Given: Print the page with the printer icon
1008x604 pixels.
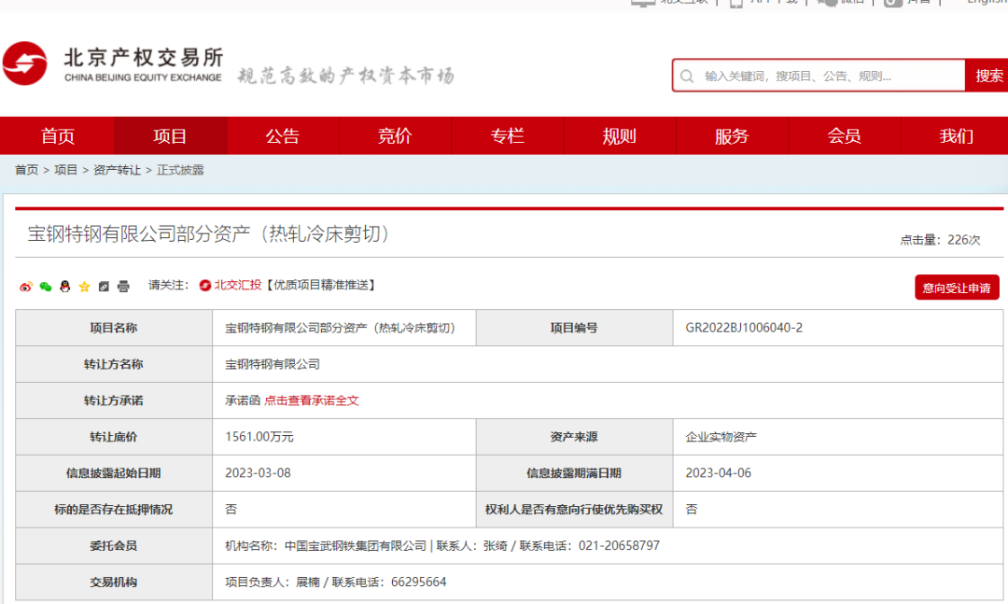Looking at the screenshot, I should pos(123,287).
